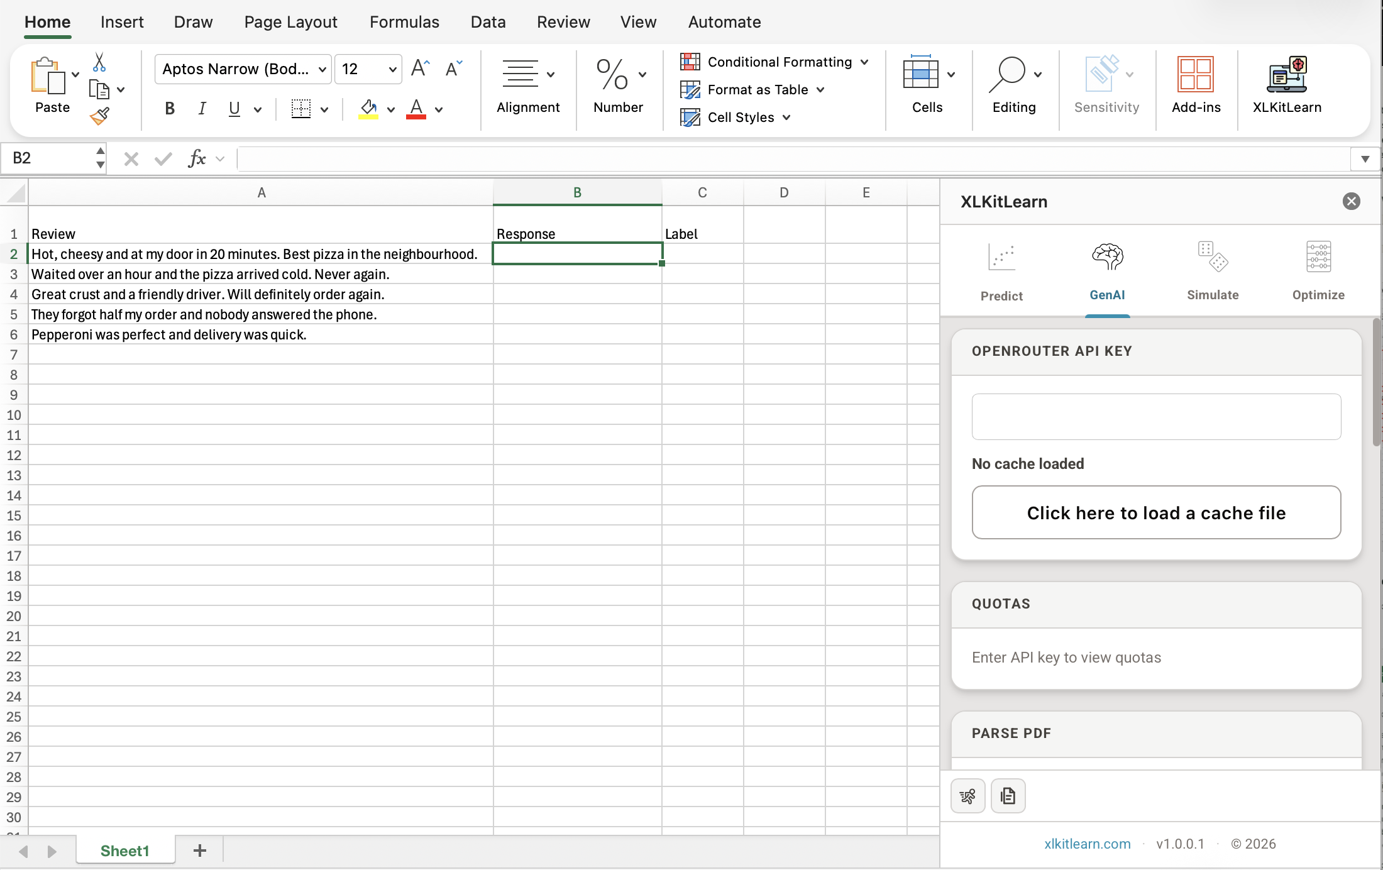This screenshot has width=1383, height=870.
Task: Open the font name dropdown
Action: (322, 69)
